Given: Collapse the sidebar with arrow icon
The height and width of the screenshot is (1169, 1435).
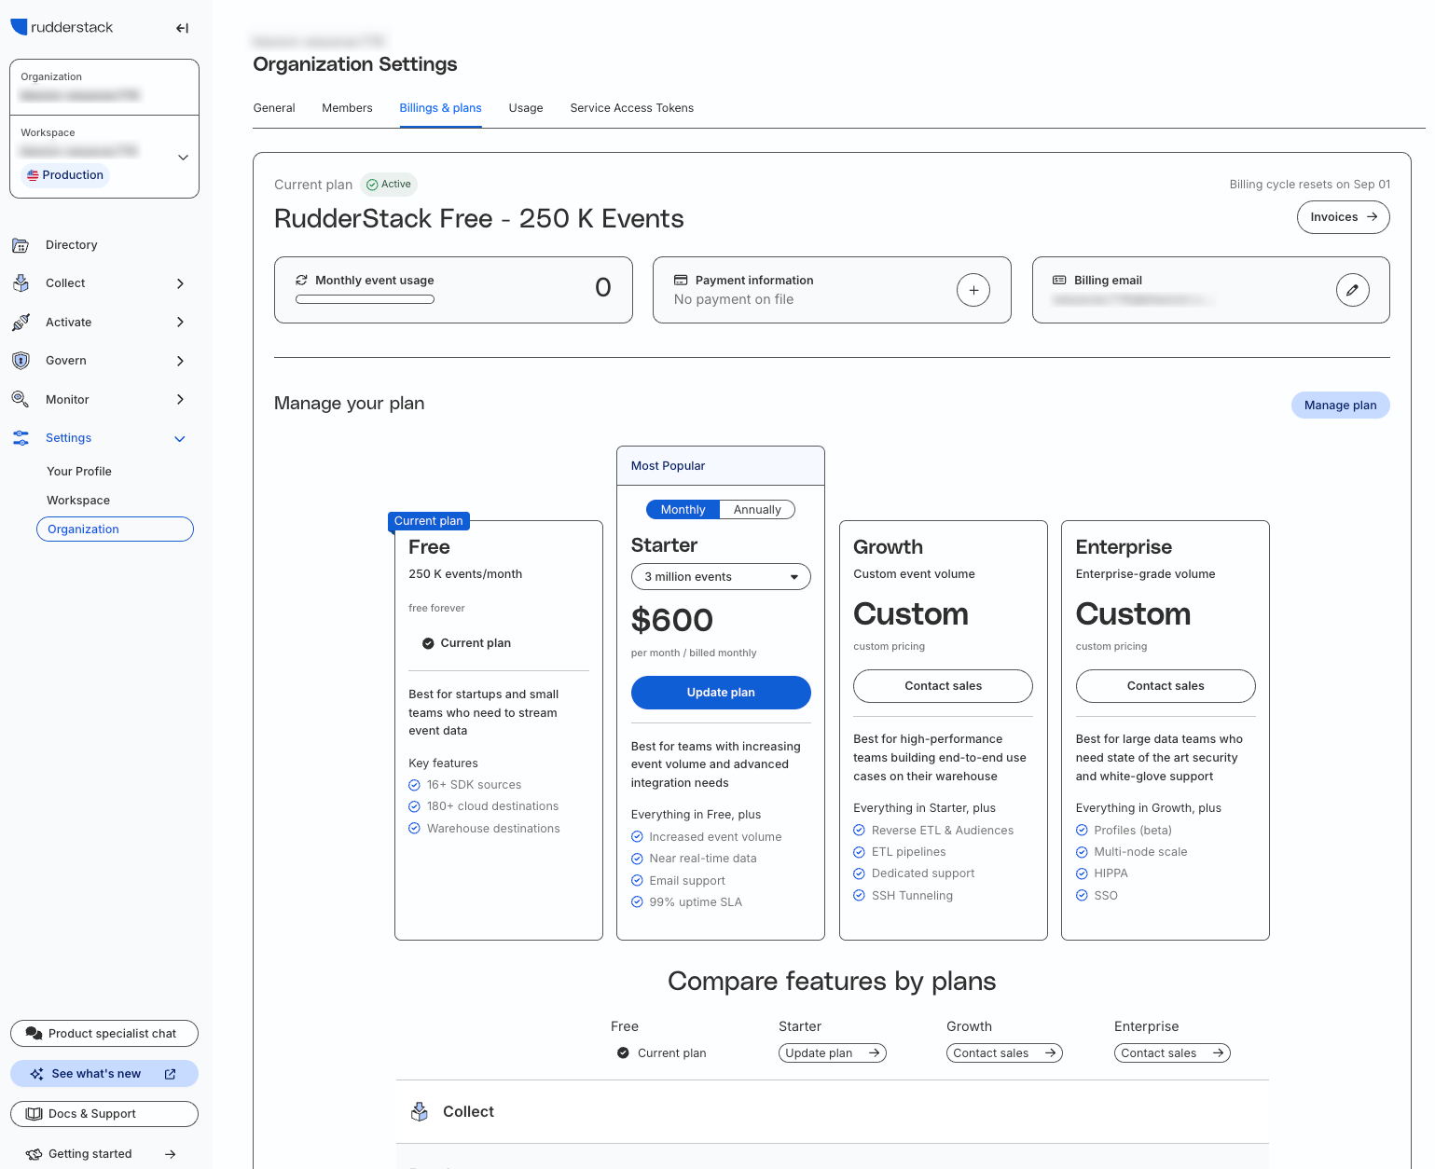Looking at the screenshot, I should [x=183, y=28].
